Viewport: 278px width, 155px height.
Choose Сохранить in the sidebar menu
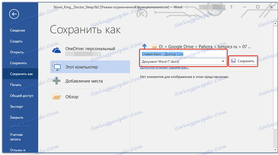[18, 63]
